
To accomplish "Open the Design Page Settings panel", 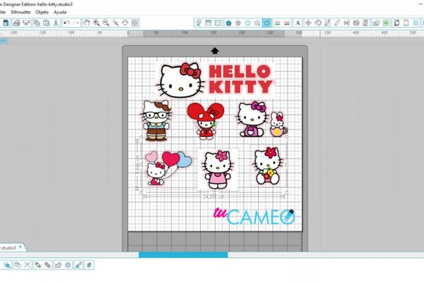I will tap(199, 23).
